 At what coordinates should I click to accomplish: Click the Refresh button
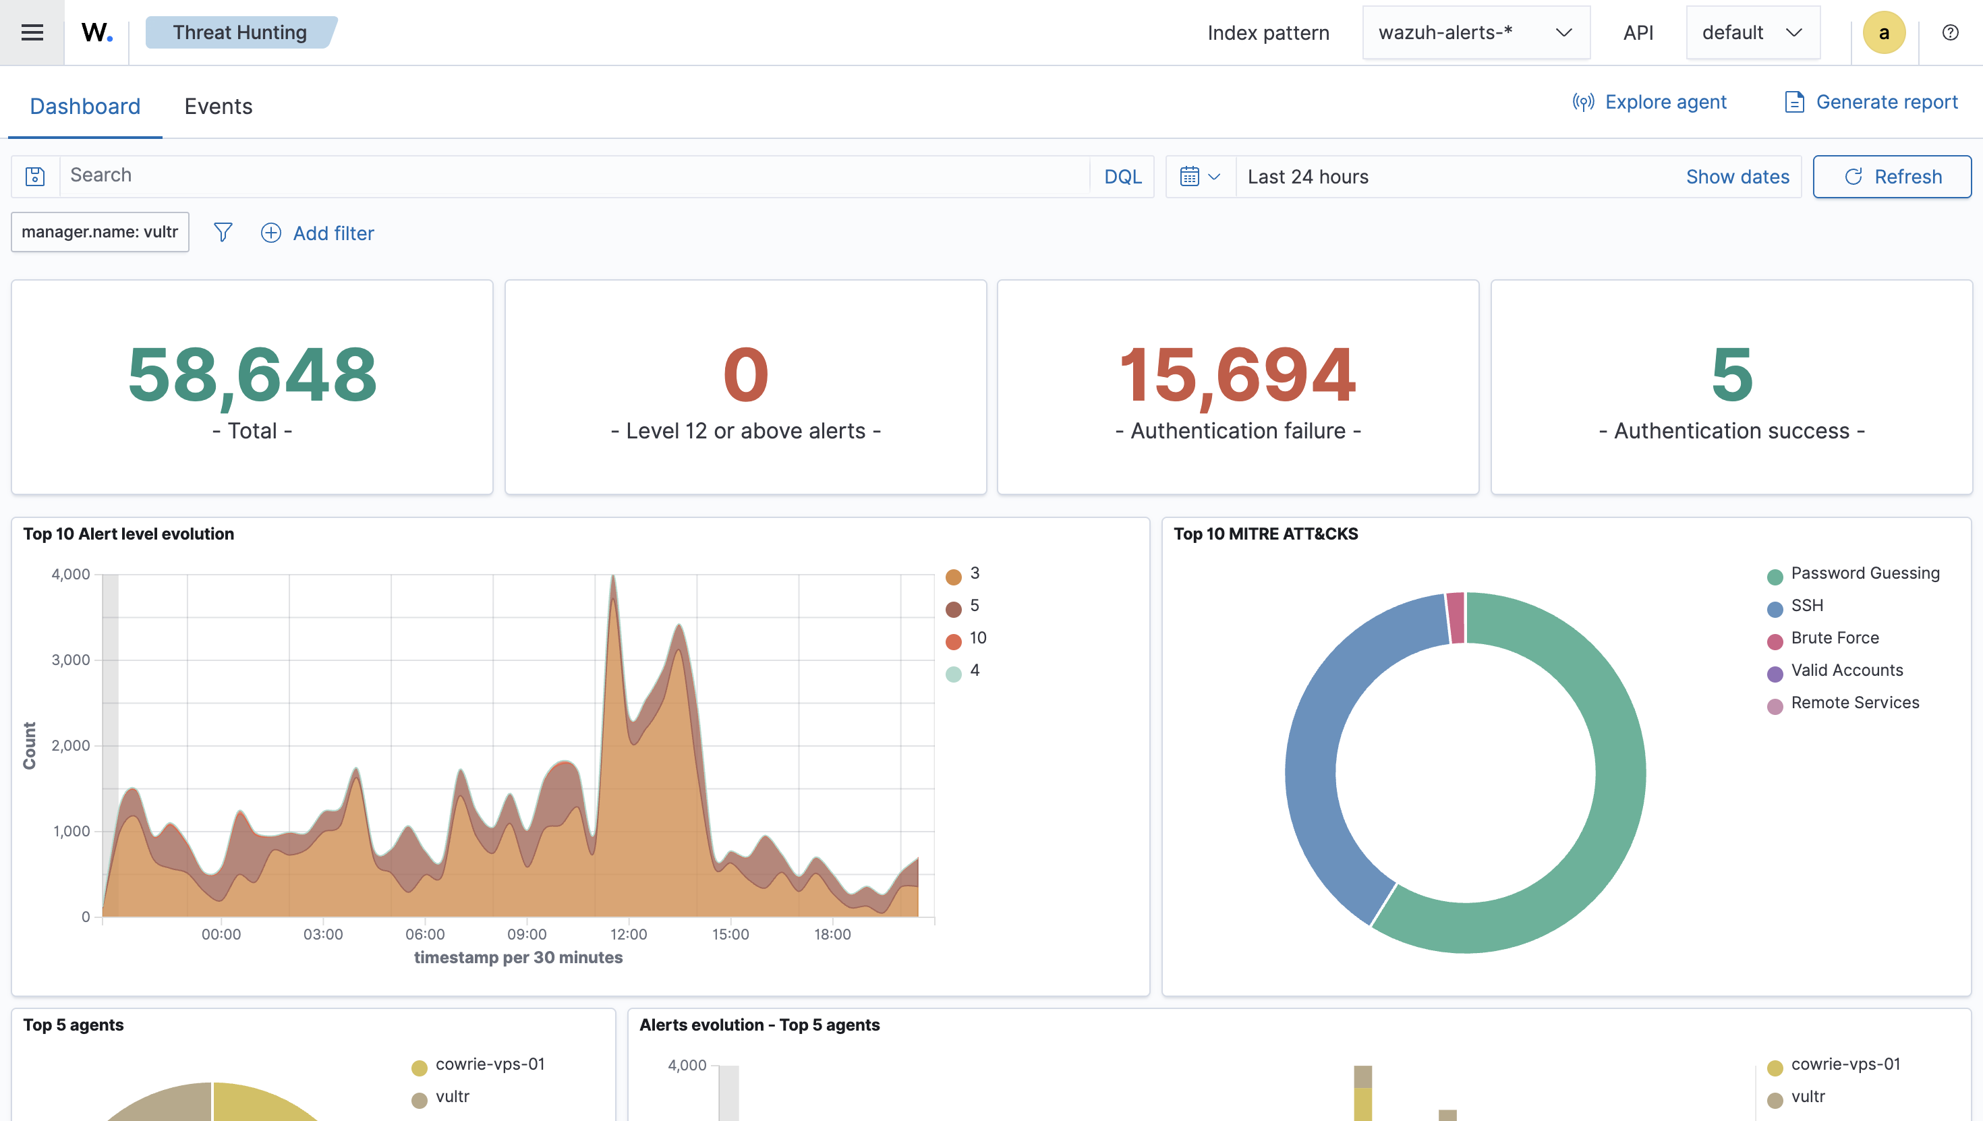[x=1891, y=176]
